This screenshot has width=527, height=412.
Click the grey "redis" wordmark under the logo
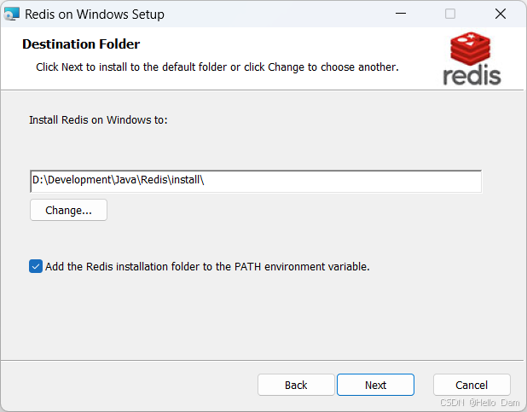[472, 75]
